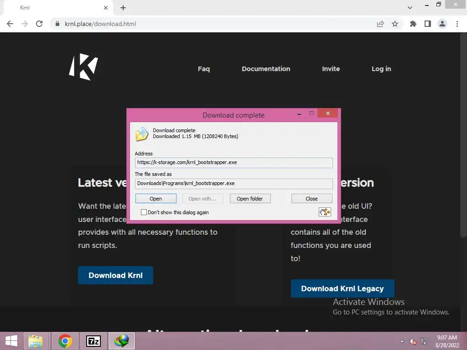The image size is (467, 350).
Task: Bookmark this page with the star icon
Action: click(395, 24)
